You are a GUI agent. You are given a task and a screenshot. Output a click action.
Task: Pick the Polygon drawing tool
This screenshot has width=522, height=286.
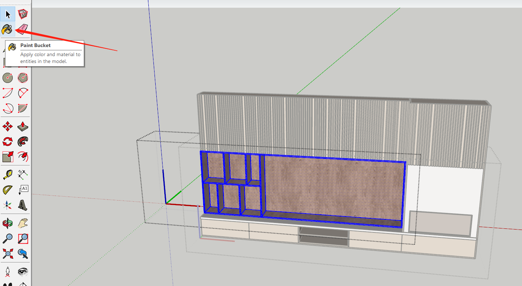tap(23, 77)
